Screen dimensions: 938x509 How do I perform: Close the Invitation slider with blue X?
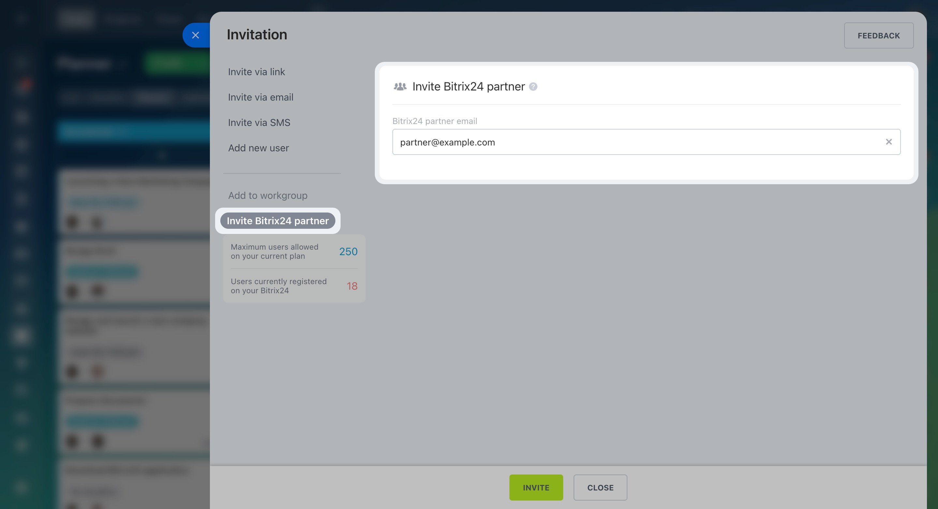pyautogui.click(x=196, y=35)
